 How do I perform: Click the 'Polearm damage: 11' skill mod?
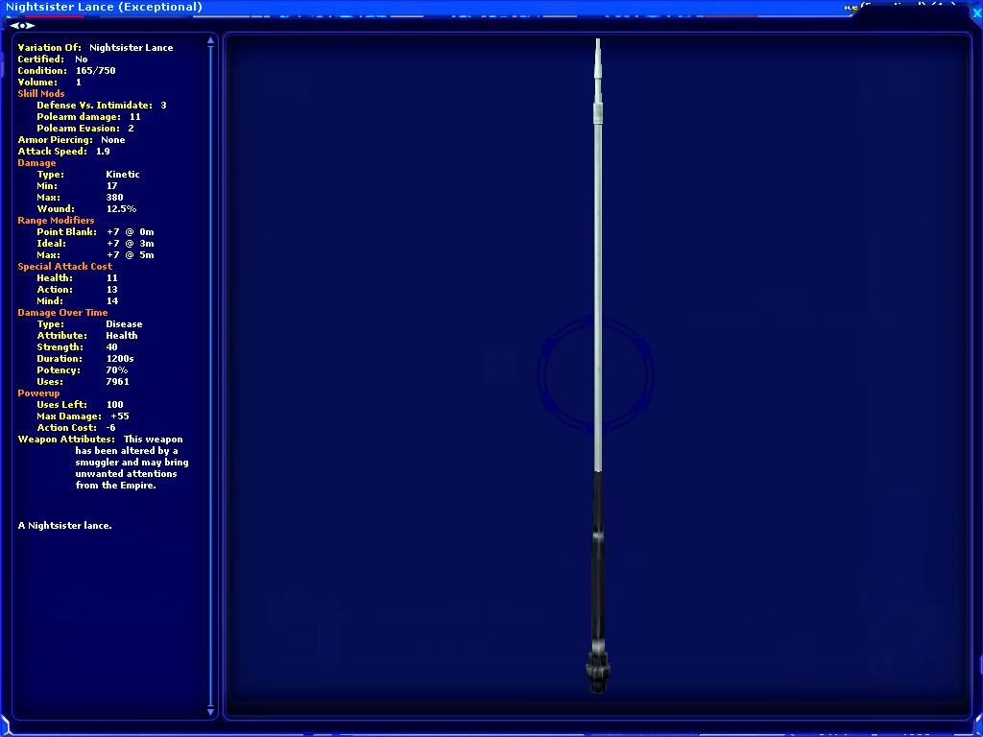pyautogui.click(x=88, y=116)
